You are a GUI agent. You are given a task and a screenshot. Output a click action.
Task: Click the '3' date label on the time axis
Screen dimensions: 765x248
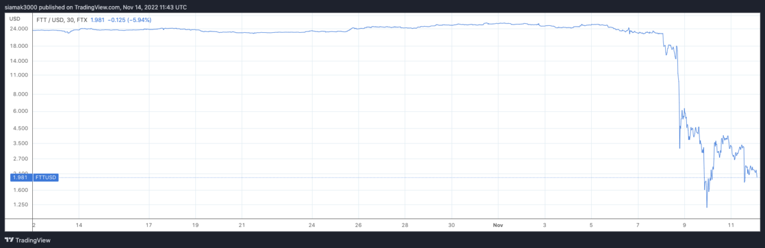pyautogui.click(x=544, y=225)
